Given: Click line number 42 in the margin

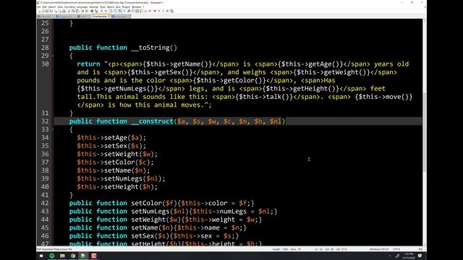Looking at the screenshot, I should click(x=45, y=203).
